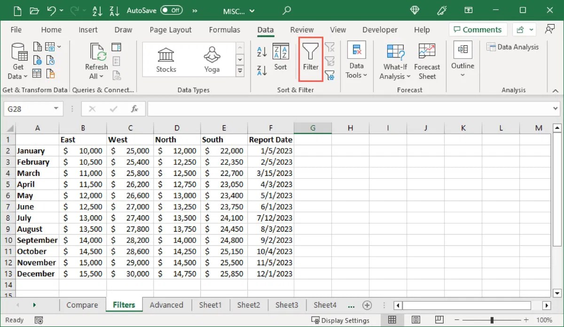Select the Yoga data type
This screenshot has height=327, width=564.
[x=212, y=60]
